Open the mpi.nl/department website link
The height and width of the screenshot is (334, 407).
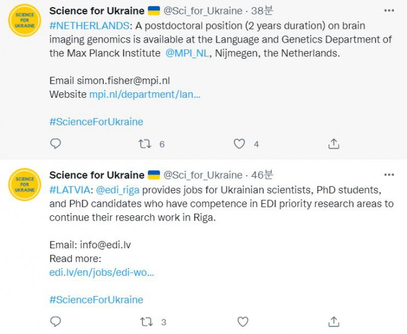click(x=145, y=94)
